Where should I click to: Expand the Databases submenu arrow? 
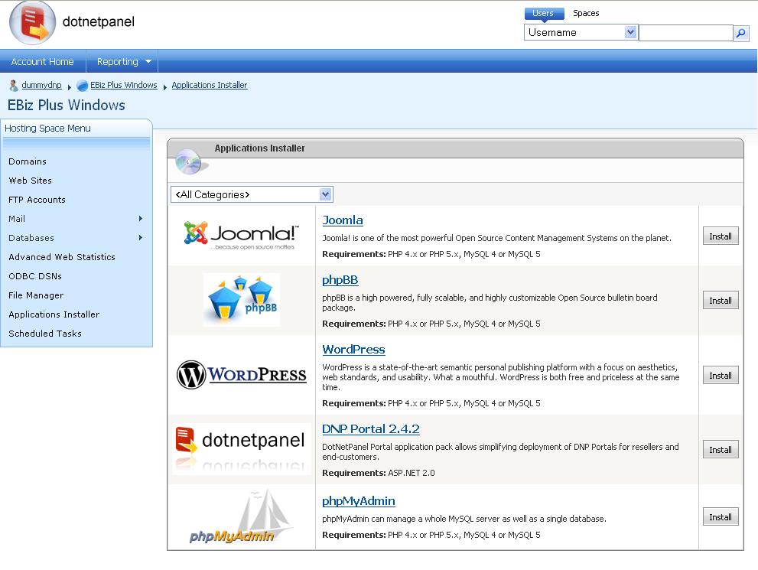pyautogui.click(x=141, y=237)
